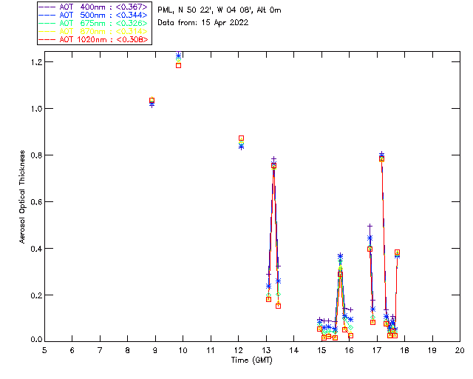Click the data point cluster near 9 GMT
This screenshot has height=379, width=473.
click(152, 101)
